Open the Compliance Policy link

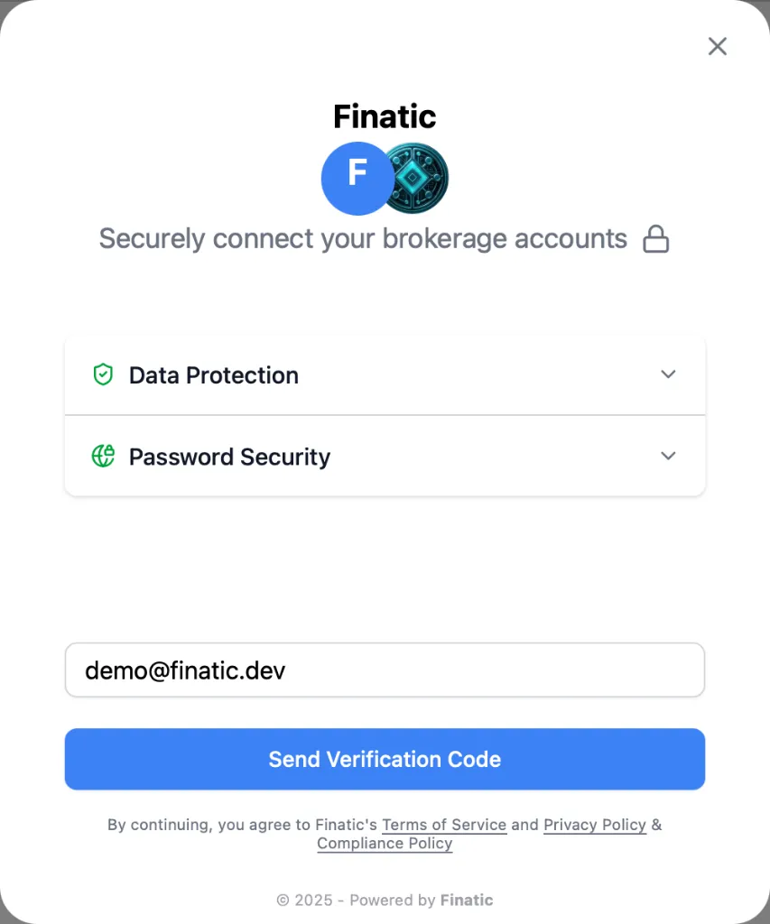(x=385, y=844)
